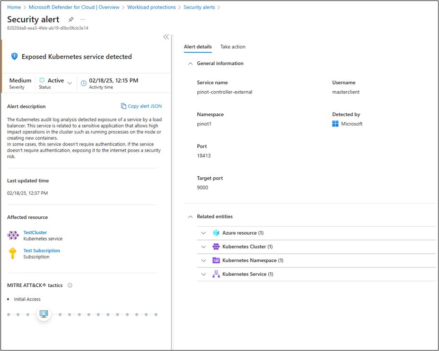Open the Active status dropdown
The width and height of the screenshot is (439, 351).
70,83
